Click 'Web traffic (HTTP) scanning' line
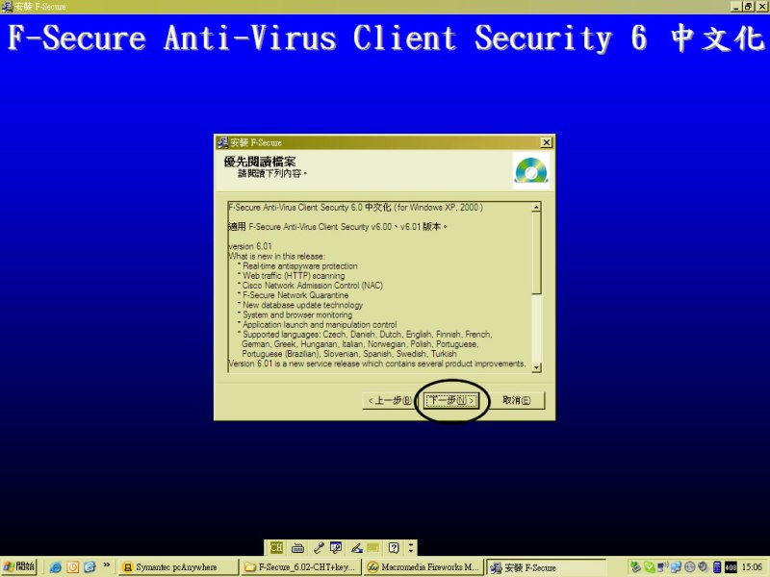This screenshot has height=577, width=770. click(x=294, y=276)
